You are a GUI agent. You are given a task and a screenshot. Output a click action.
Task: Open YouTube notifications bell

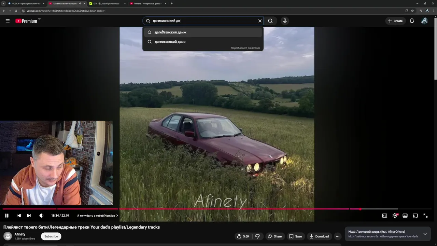412,21
